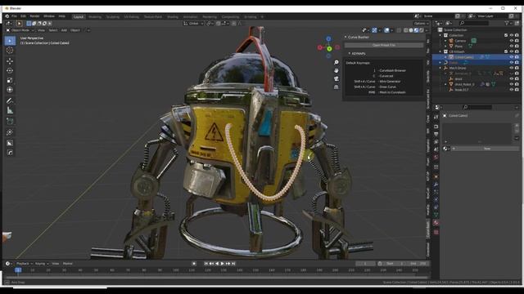Open viewport shading options dropdown arrow
The width and height of the screenshot is (524, 294).
(427, 30)
